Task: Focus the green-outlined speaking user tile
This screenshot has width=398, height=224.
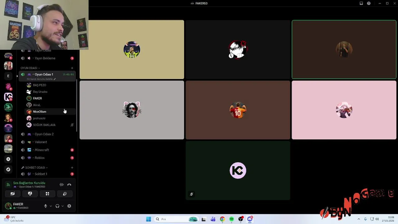Action: pyautogui.click(x=344, y=49)
